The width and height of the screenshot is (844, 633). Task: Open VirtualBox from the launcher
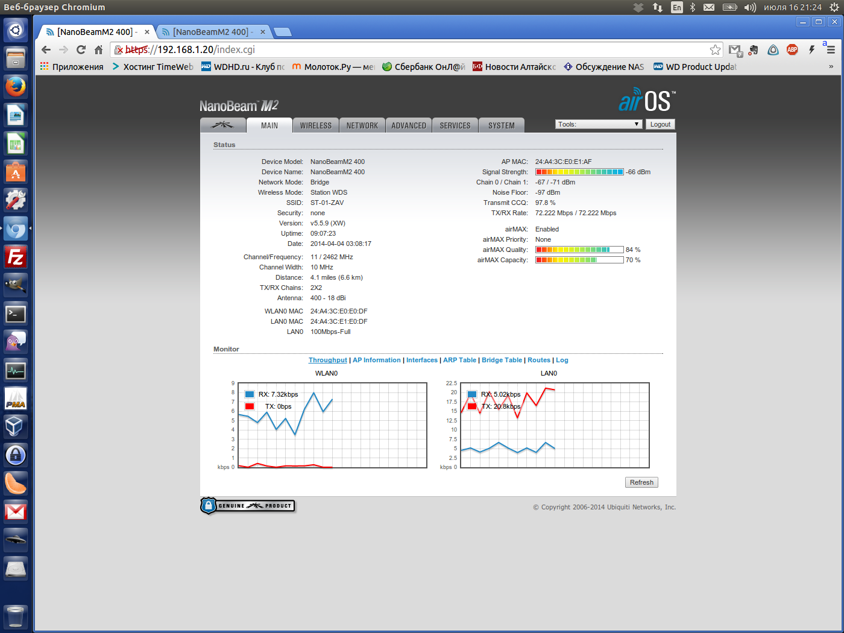(x=16, y=427)
